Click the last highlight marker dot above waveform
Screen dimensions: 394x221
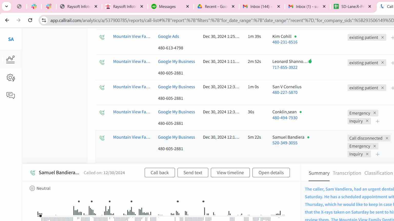point(203,202)
